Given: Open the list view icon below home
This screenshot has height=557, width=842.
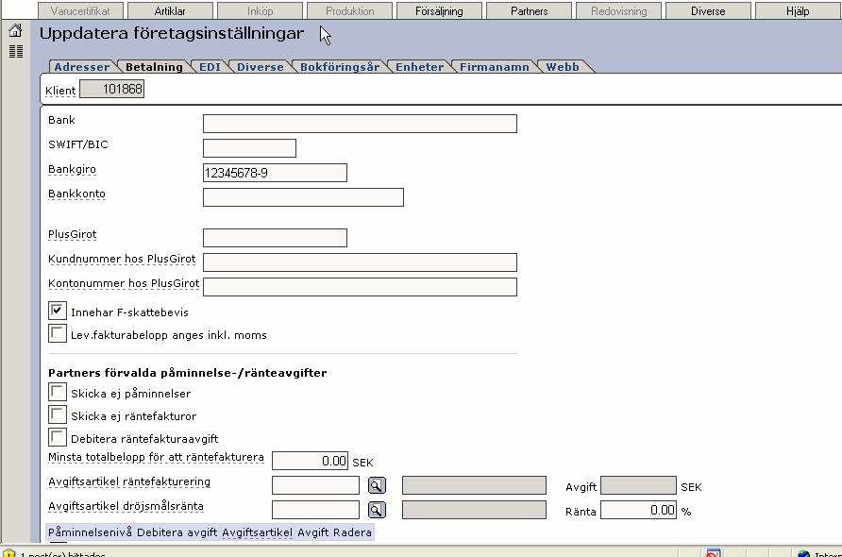Looking at the screenshot, I should coord(16,52).
